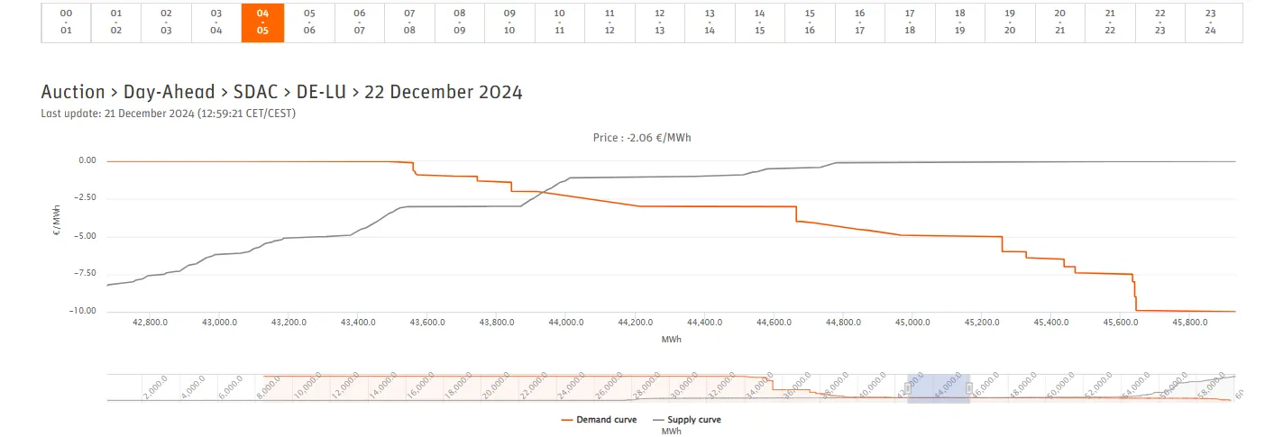Click the orange demand curve line at -3.00 plateau
The image size is (1274, 437).
tap(717, 206)
